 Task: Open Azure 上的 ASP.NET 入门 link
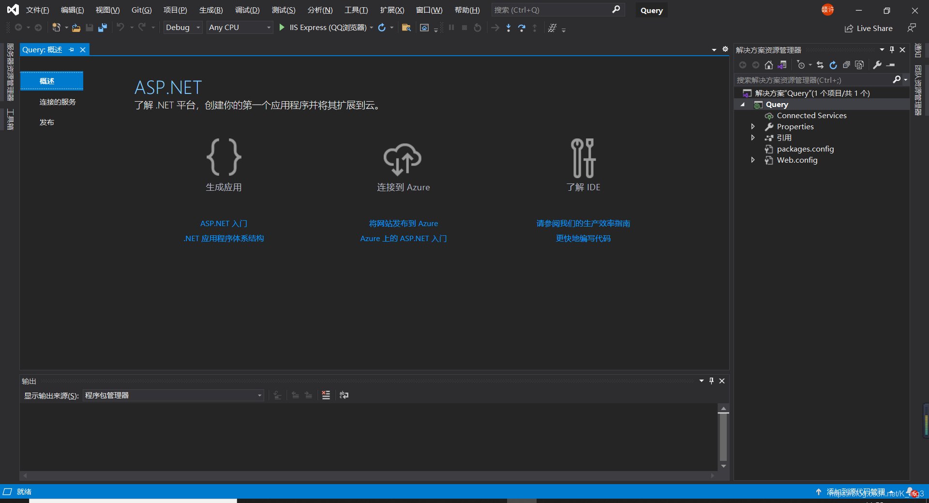(404, 239)
